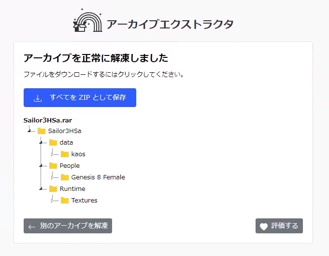This screenshot has width=329, height=256.
Task: Collapse the Sailor3HSa root folder triangle
Action: click(x=29, y=131)
